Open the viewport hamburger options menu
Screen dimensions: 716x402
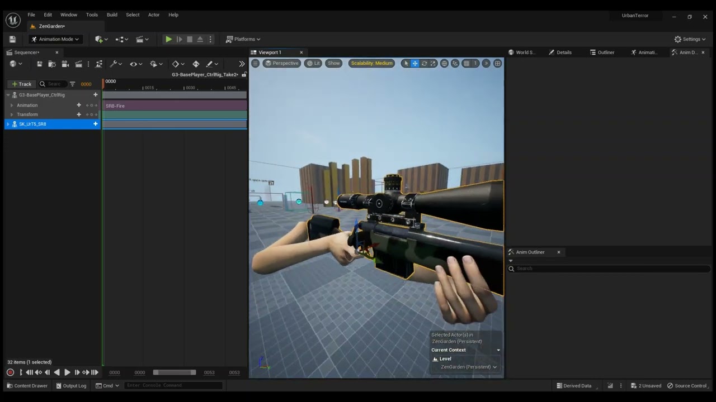click(x=255, y=63)
